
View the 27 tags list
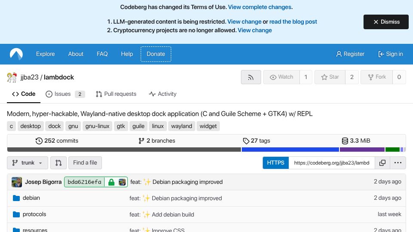coord(256,141)
